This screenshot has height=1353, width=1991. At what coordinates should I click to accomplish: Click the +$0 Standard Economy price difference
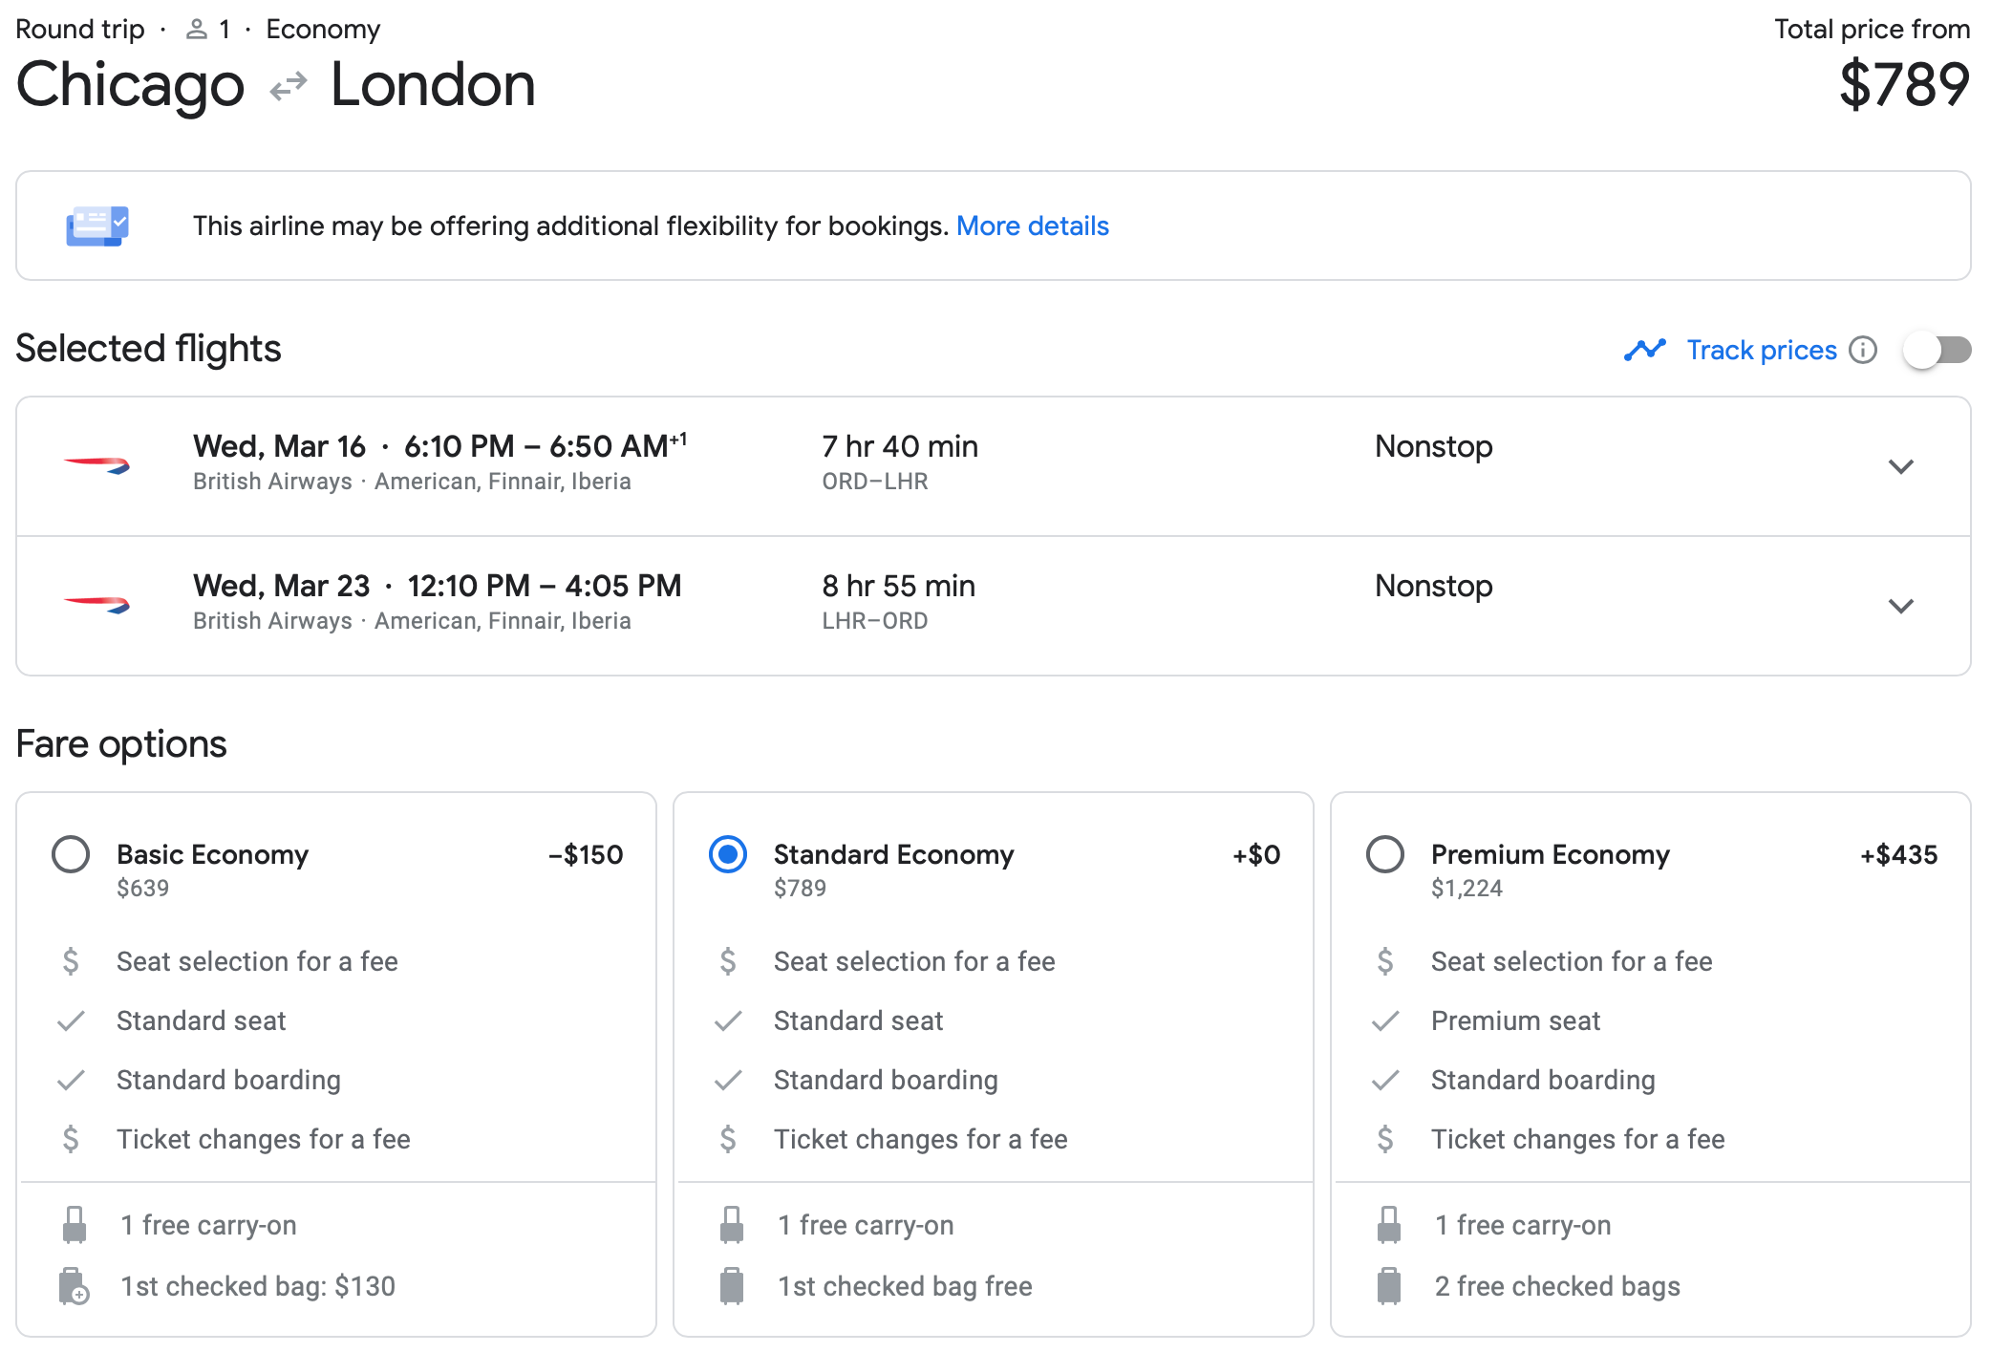click(1256, 854)
